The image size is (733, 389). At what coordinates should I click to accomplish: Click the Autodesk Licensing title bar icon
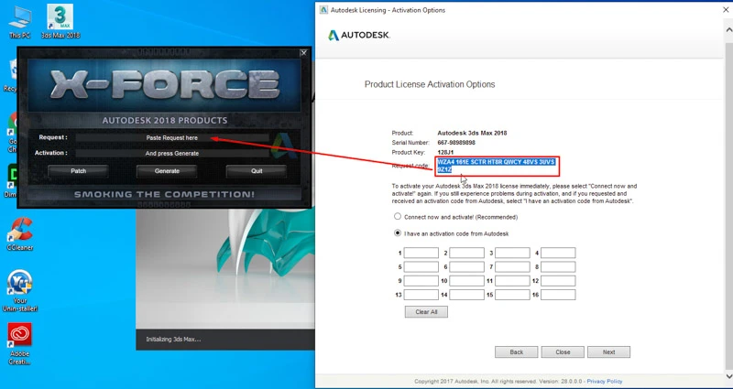point(323,10)
